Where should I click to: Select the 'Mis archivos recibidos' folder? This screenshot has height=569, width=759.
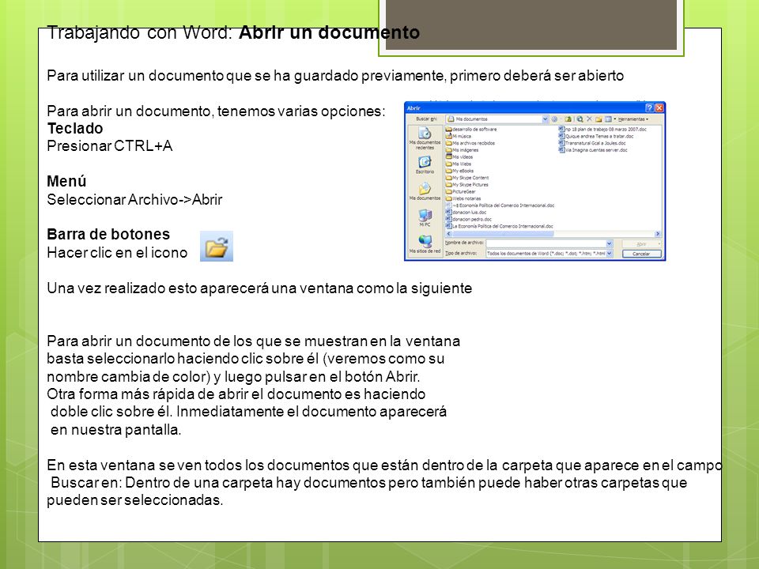coord(470,143)
